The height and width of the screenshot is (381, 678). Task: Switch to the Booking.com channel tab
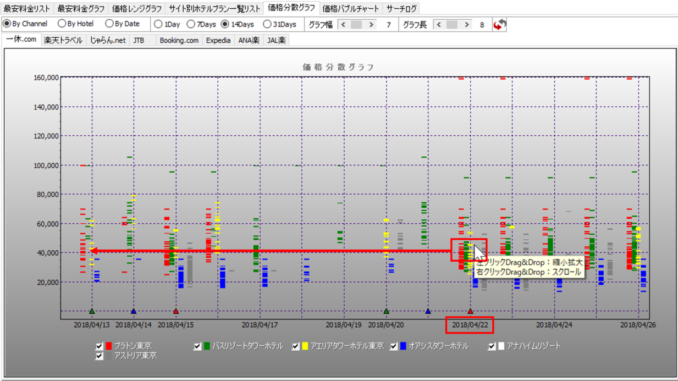pos(179,41)
